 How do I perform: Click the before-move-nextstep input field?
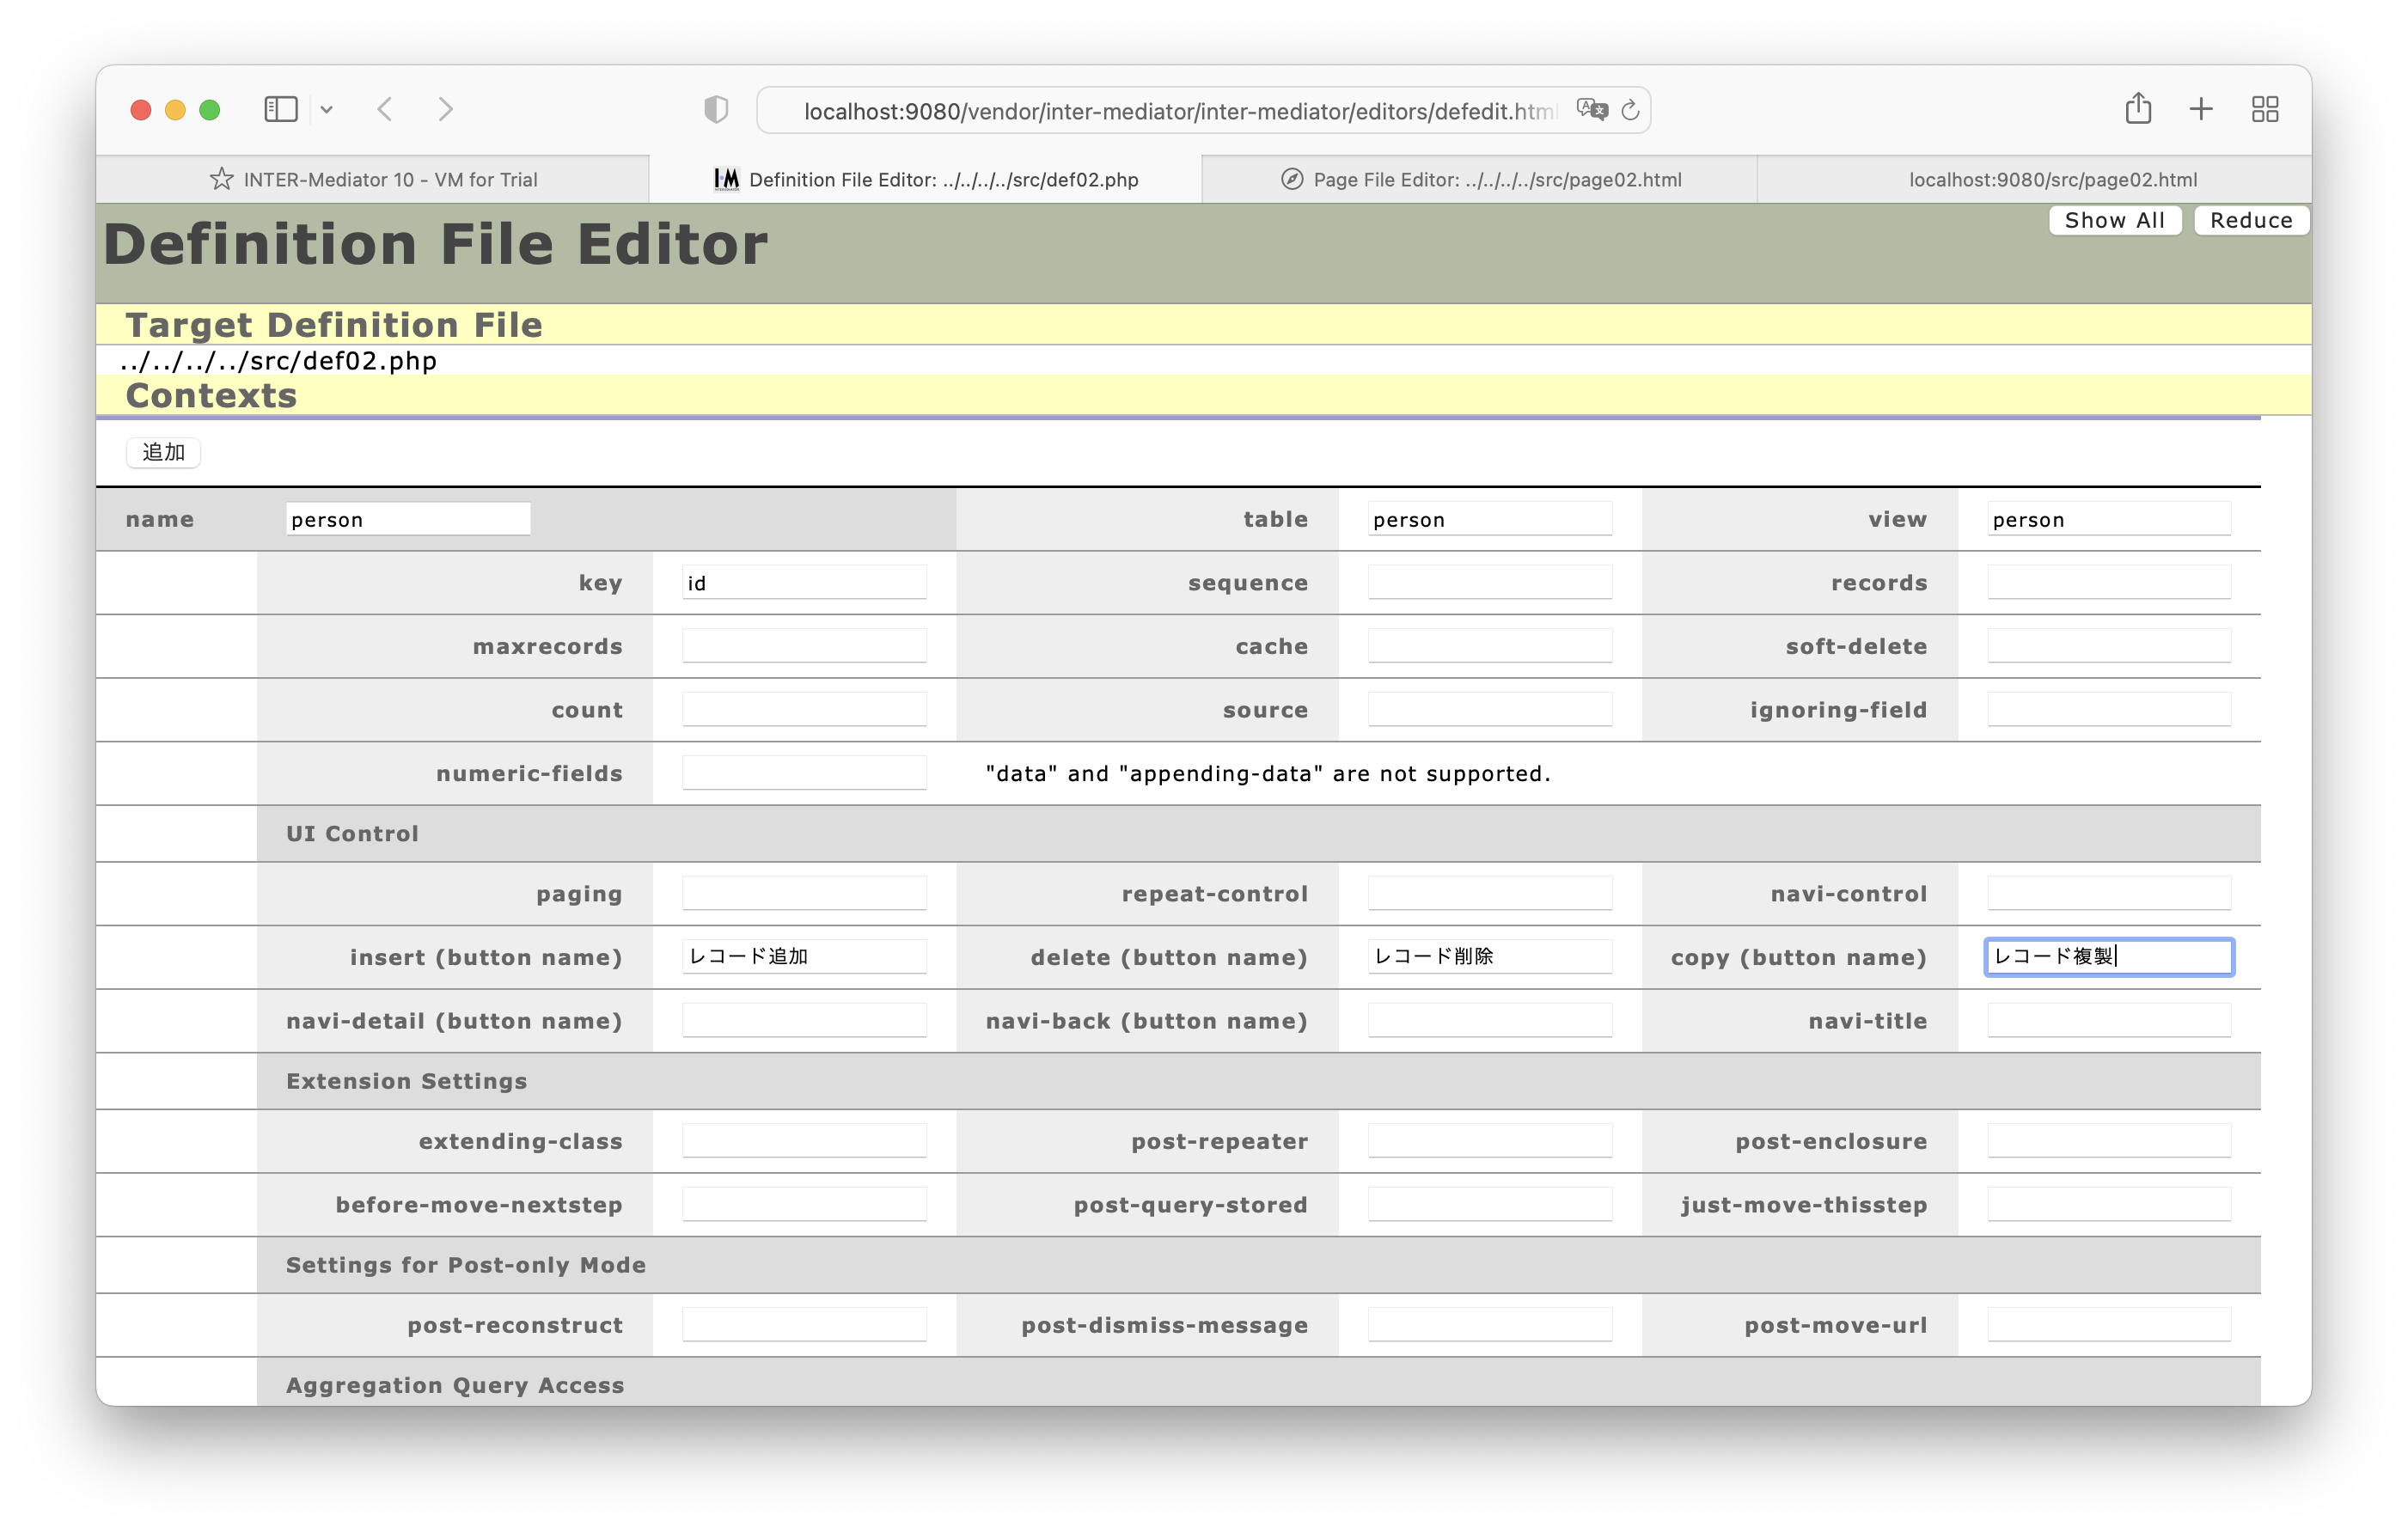pyautogui.click(x=804, y=1205)
